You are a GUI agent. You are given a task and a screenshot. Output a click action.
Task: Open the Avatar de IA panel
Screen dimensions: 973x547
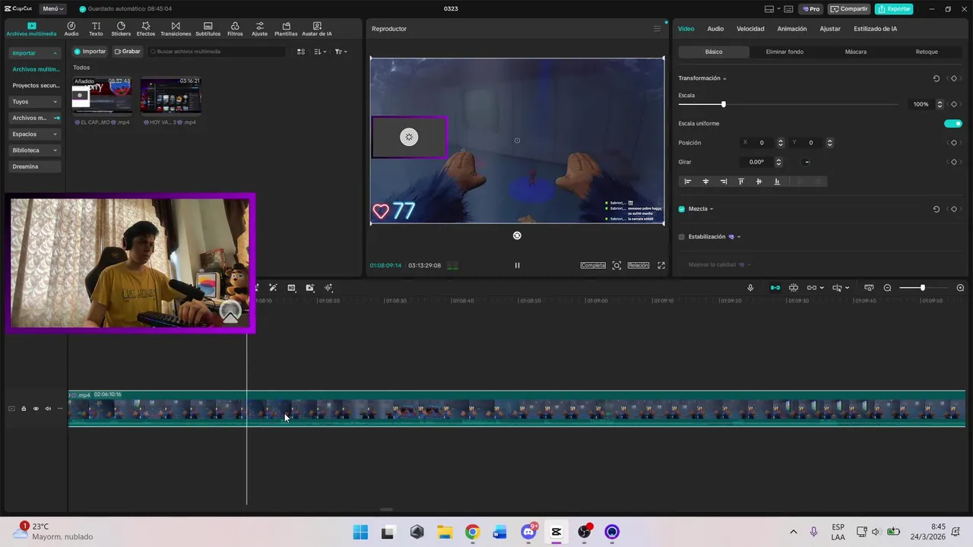pyautogui.click(x=317, y=29)
